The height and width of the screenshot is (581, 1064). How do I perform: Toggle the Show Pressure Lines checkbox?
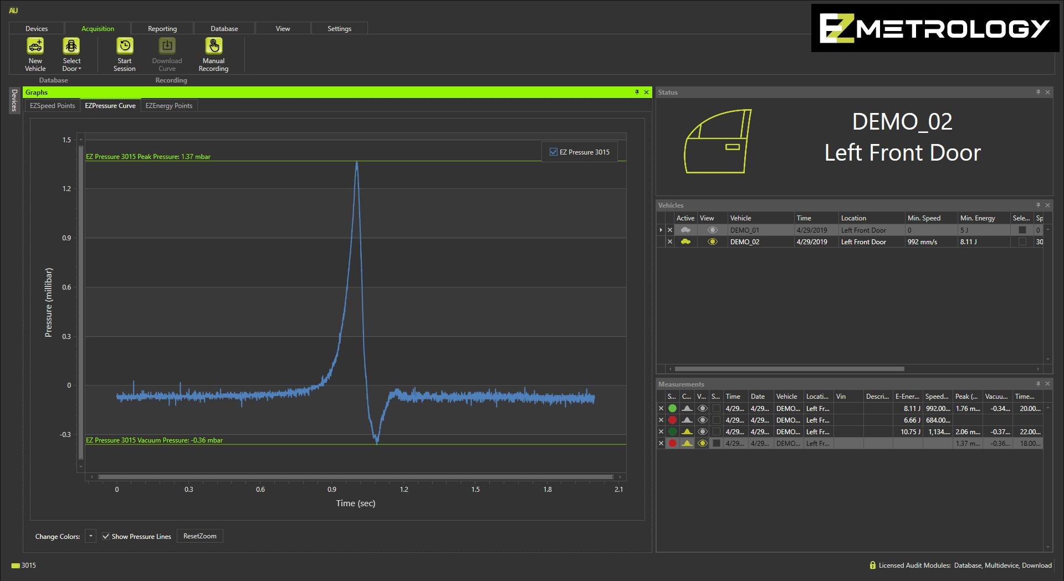106,536
